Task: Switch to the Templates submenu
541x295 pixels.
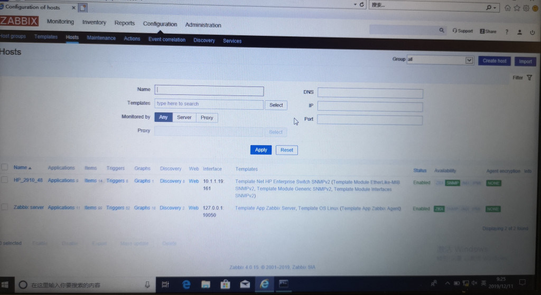Action: tap(46, 36)
